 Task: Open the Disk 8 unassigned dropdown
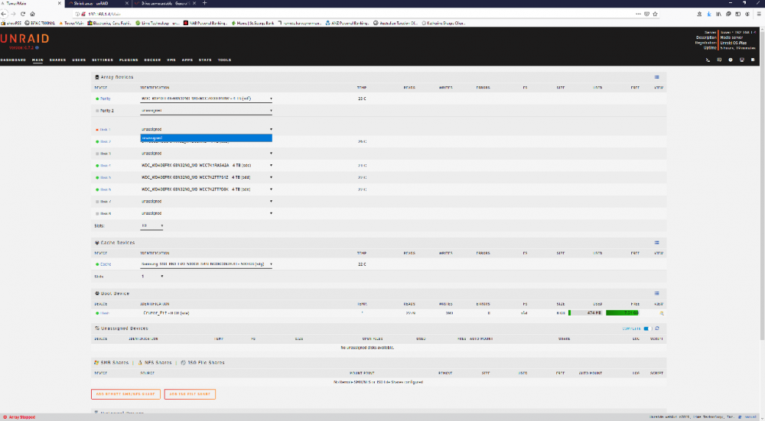(x=207, y=213)
